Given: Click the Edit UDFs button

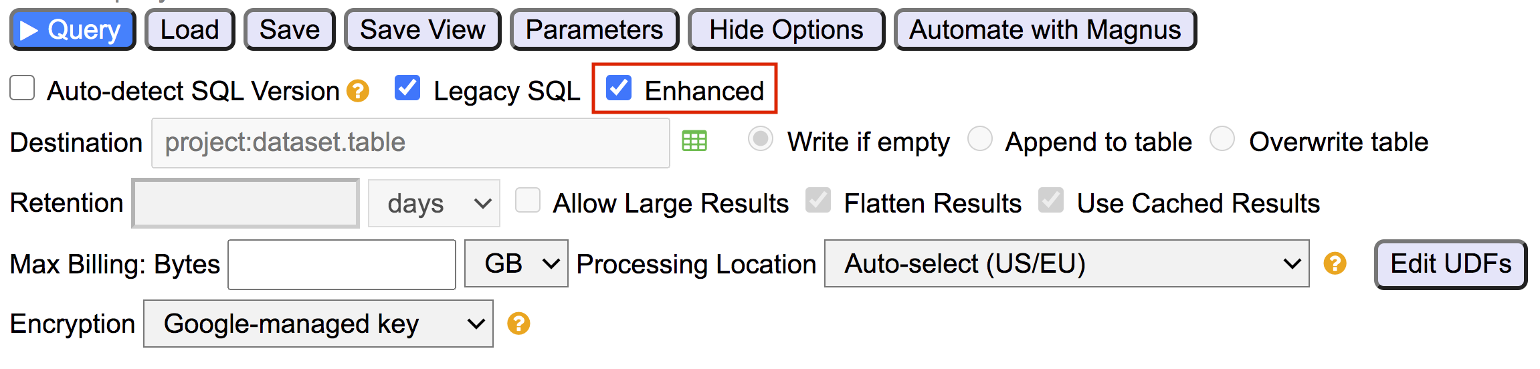Looking at the screenshot, I should 1450,264.
